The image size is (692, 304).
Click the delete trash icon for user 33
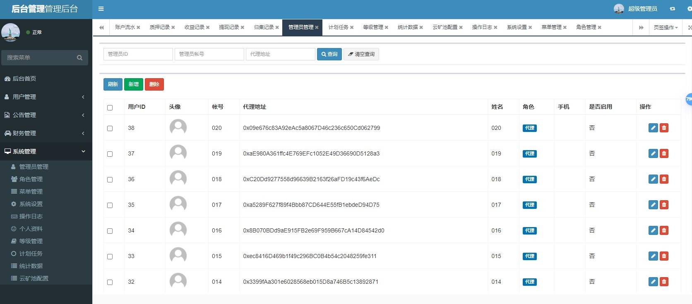click(664, 256)
